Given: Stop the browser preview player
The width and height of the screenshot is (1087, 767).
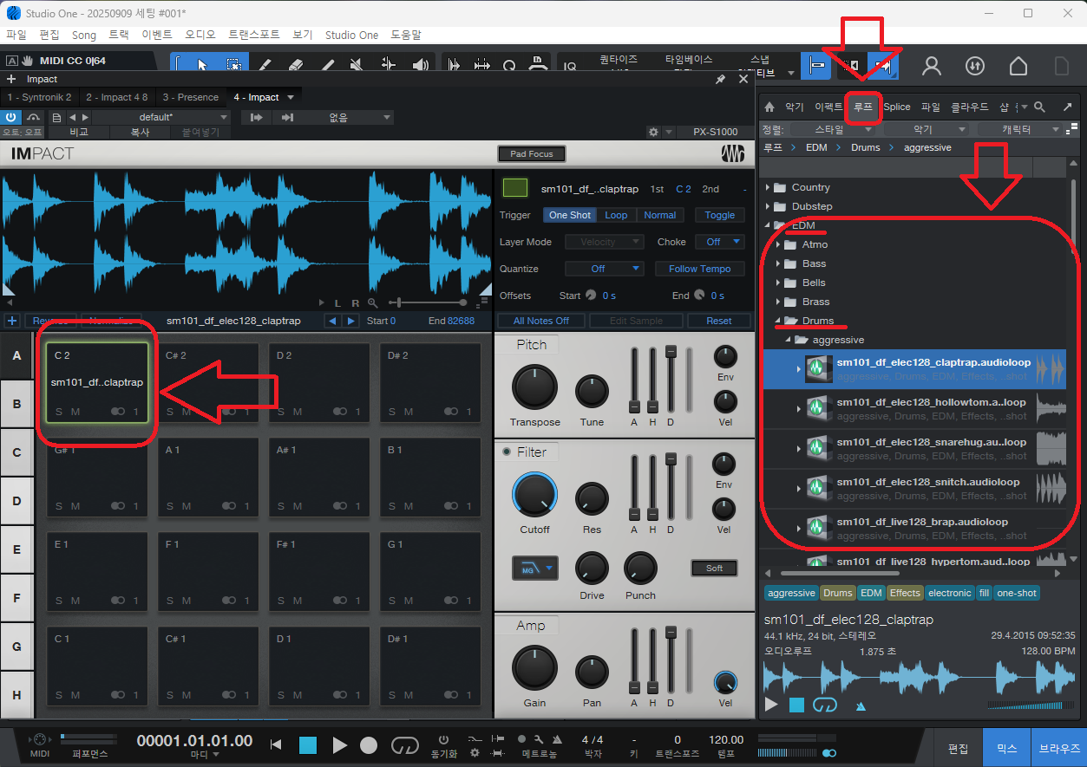Looking at the screenshot, I should coord(796,705).
